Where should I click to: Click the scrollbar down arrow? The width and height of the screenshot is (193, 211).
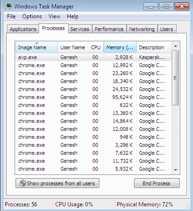(176, 170)
